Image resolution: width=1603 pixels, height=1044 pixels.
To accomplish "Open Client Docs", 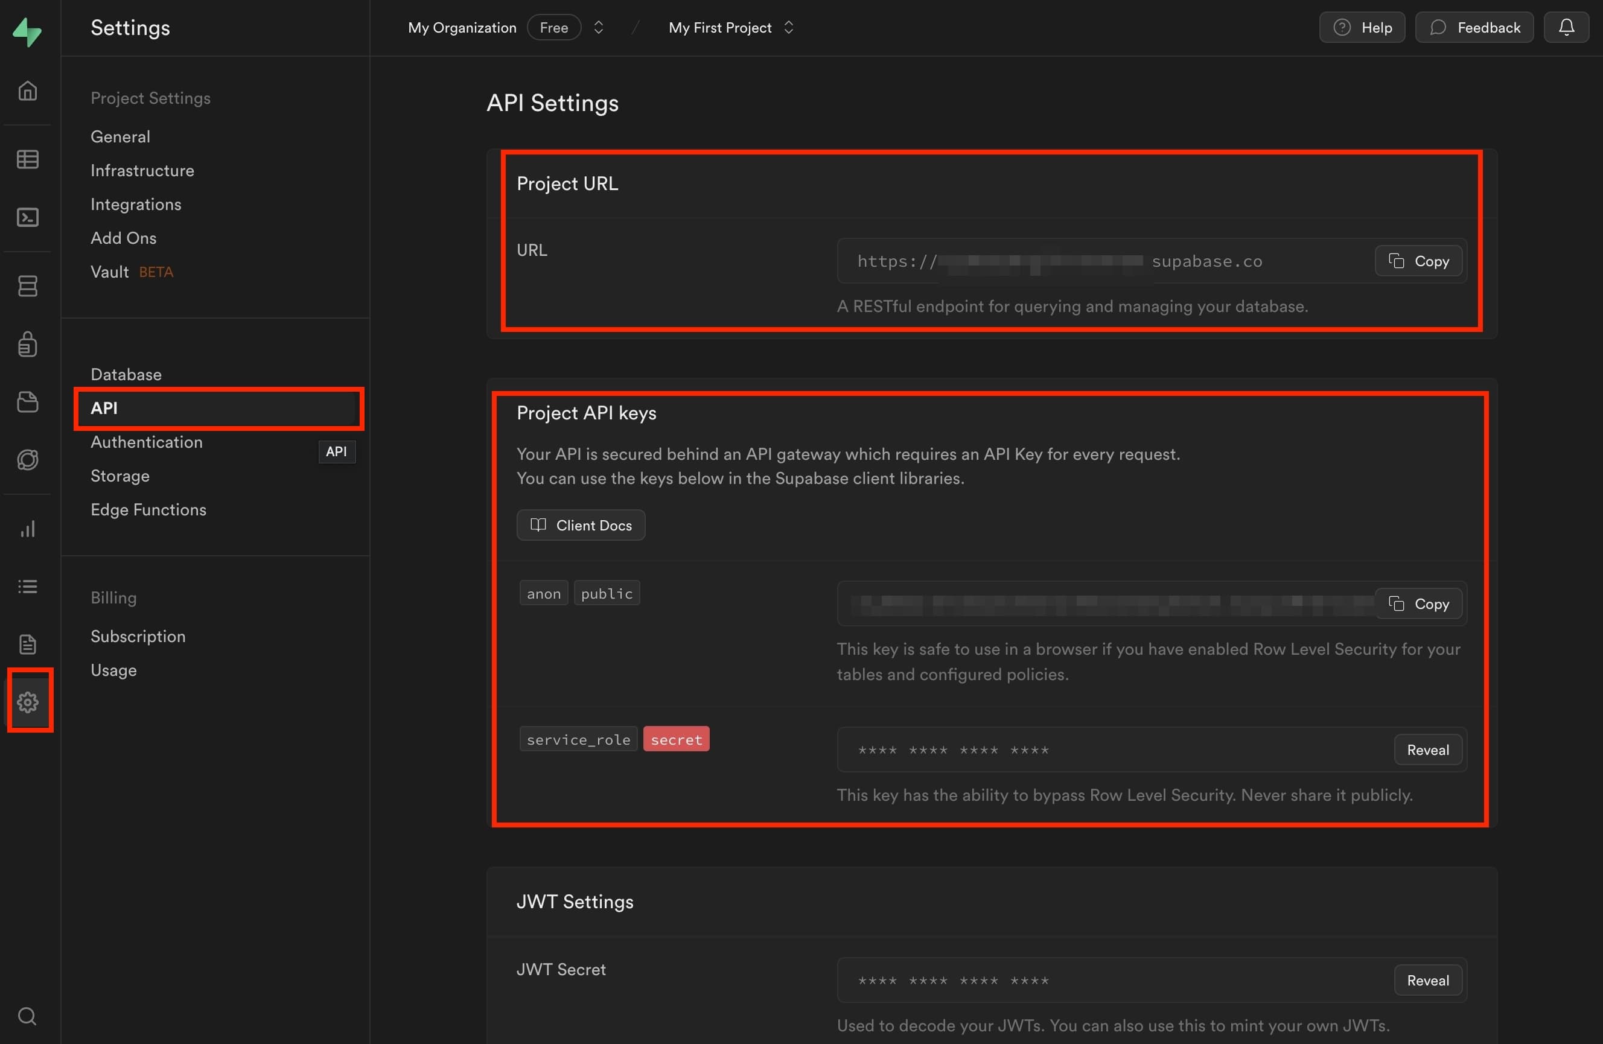I will 581,526.
